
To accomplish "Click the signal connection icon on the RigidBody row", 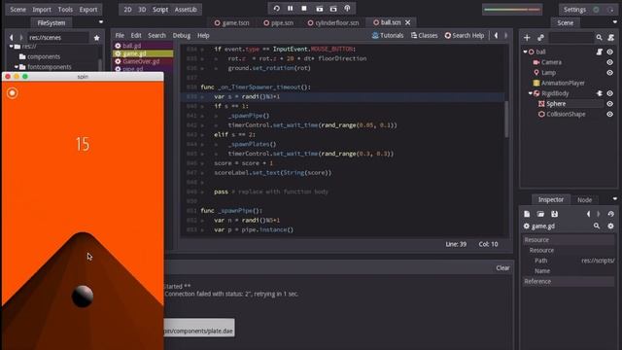I will click(x=600, y=93).
